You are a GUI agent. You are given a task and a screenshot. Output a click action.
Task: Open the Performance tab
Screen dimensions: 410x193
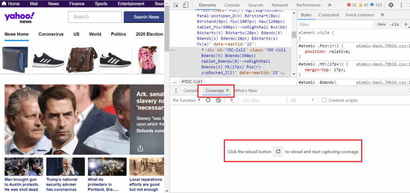308,5
